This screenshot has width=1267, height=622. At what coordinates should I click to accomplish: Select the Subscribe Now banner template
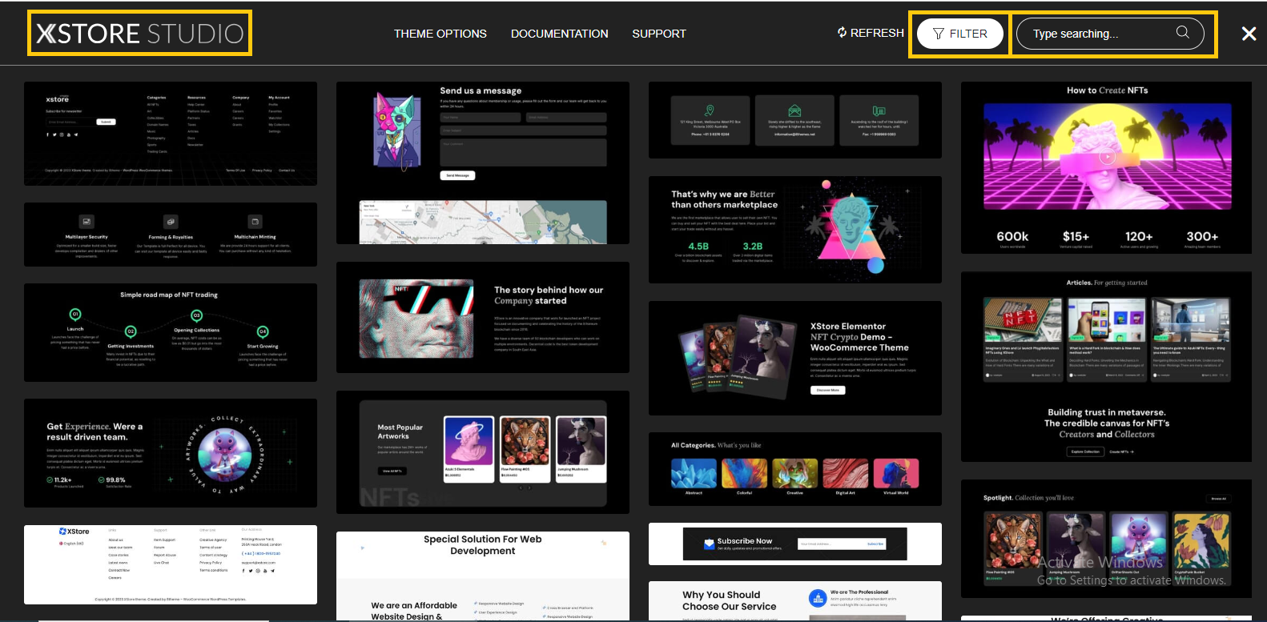795,544
